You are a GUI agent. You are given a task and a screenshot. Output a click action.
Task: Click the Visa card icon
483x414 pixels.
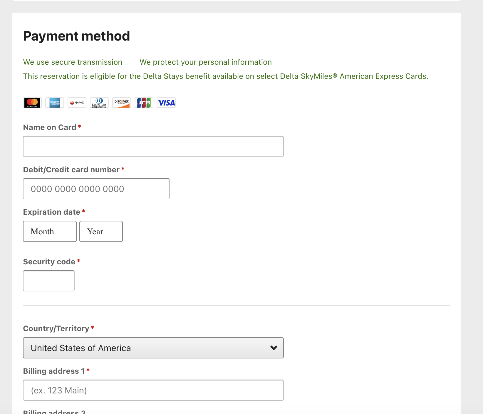click(x=166, y=103)
